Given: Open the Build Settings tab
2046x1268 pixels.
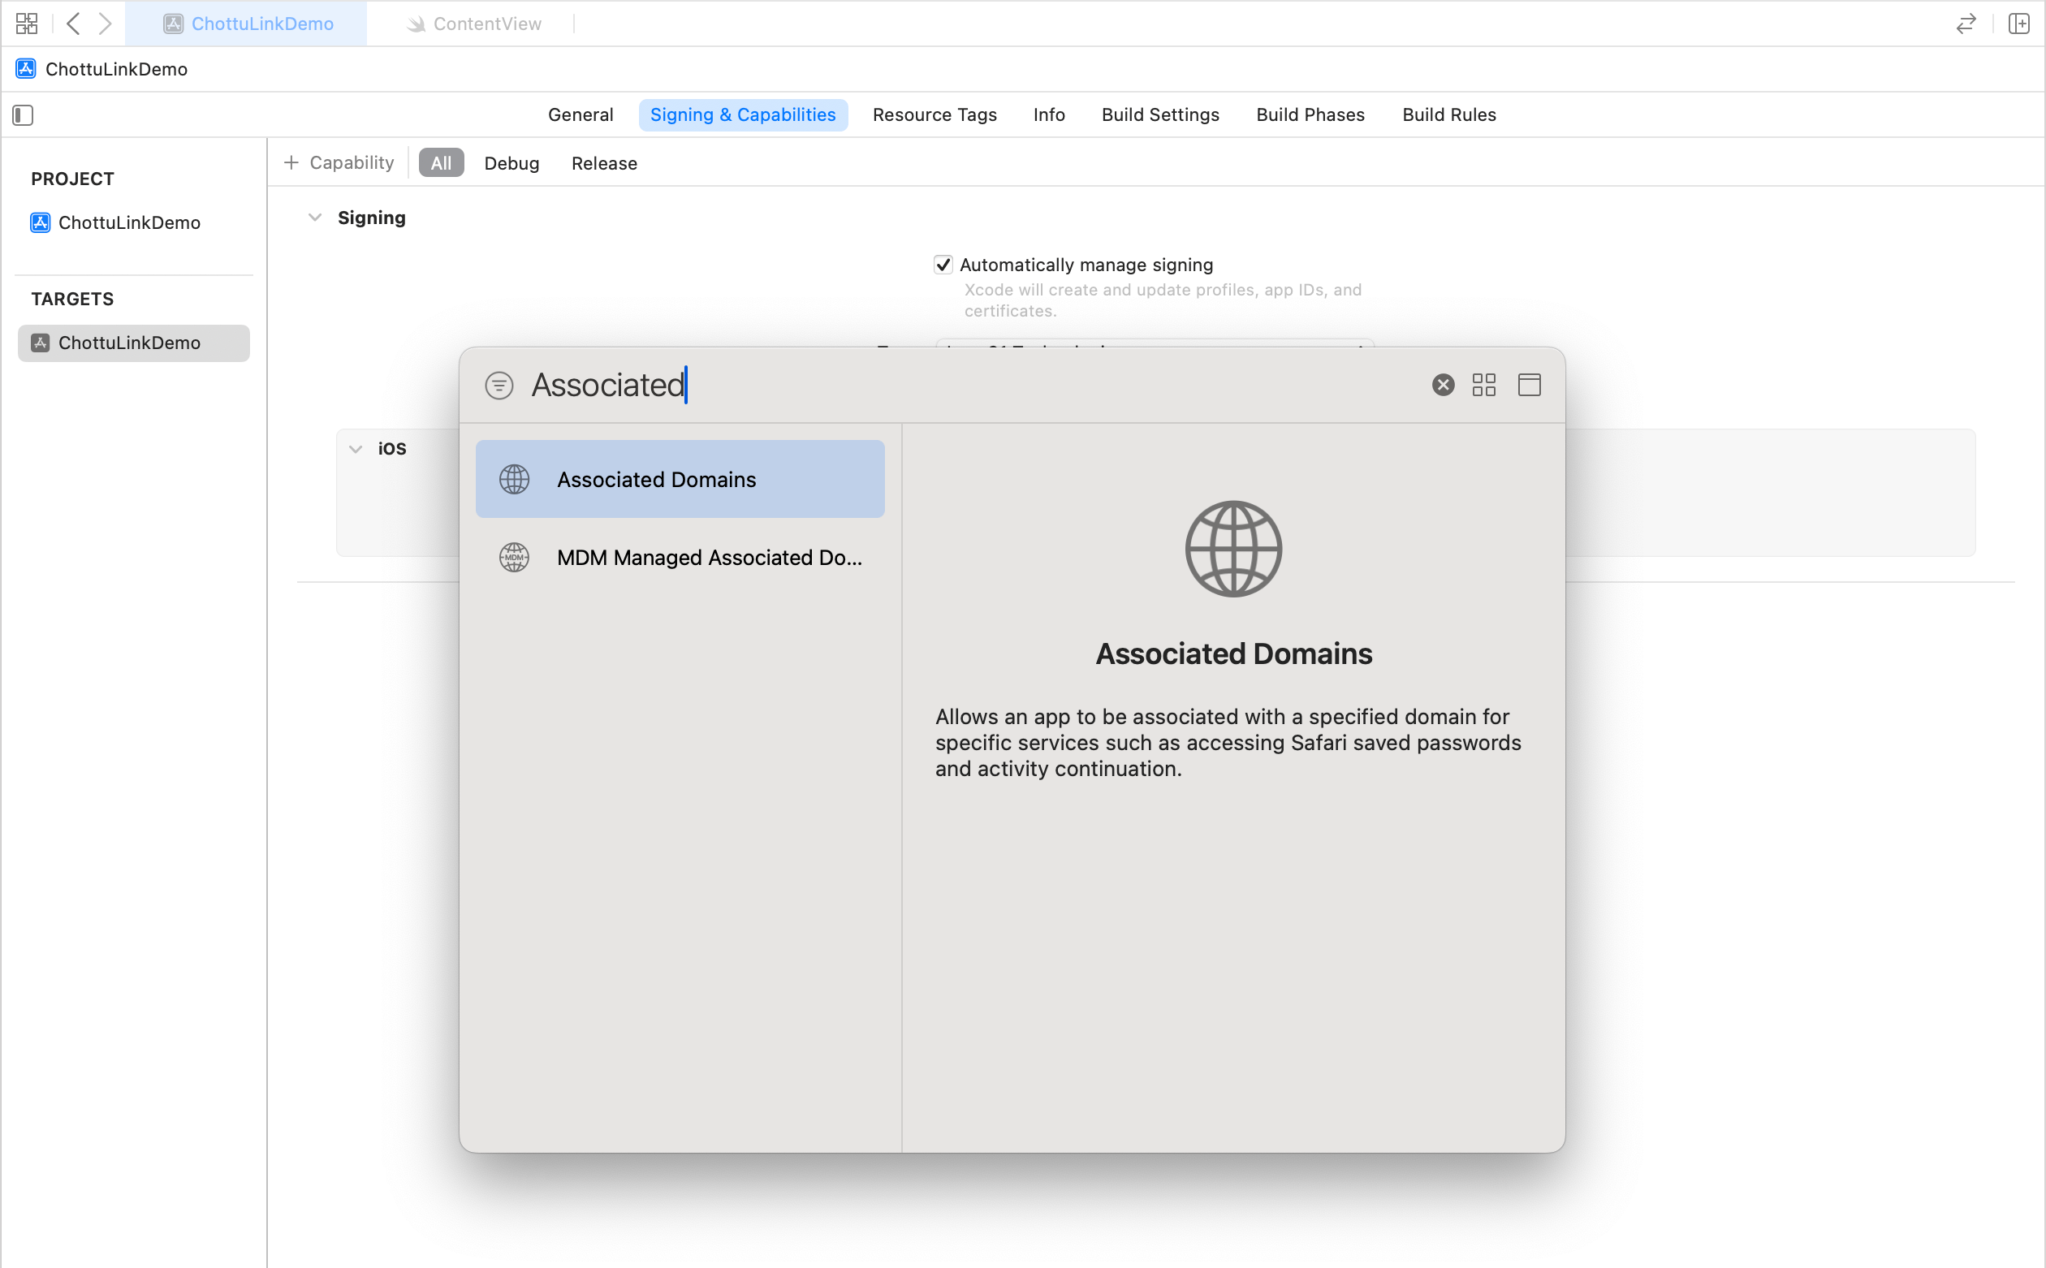Looking at the screenshot, I should click(1159, 115).
